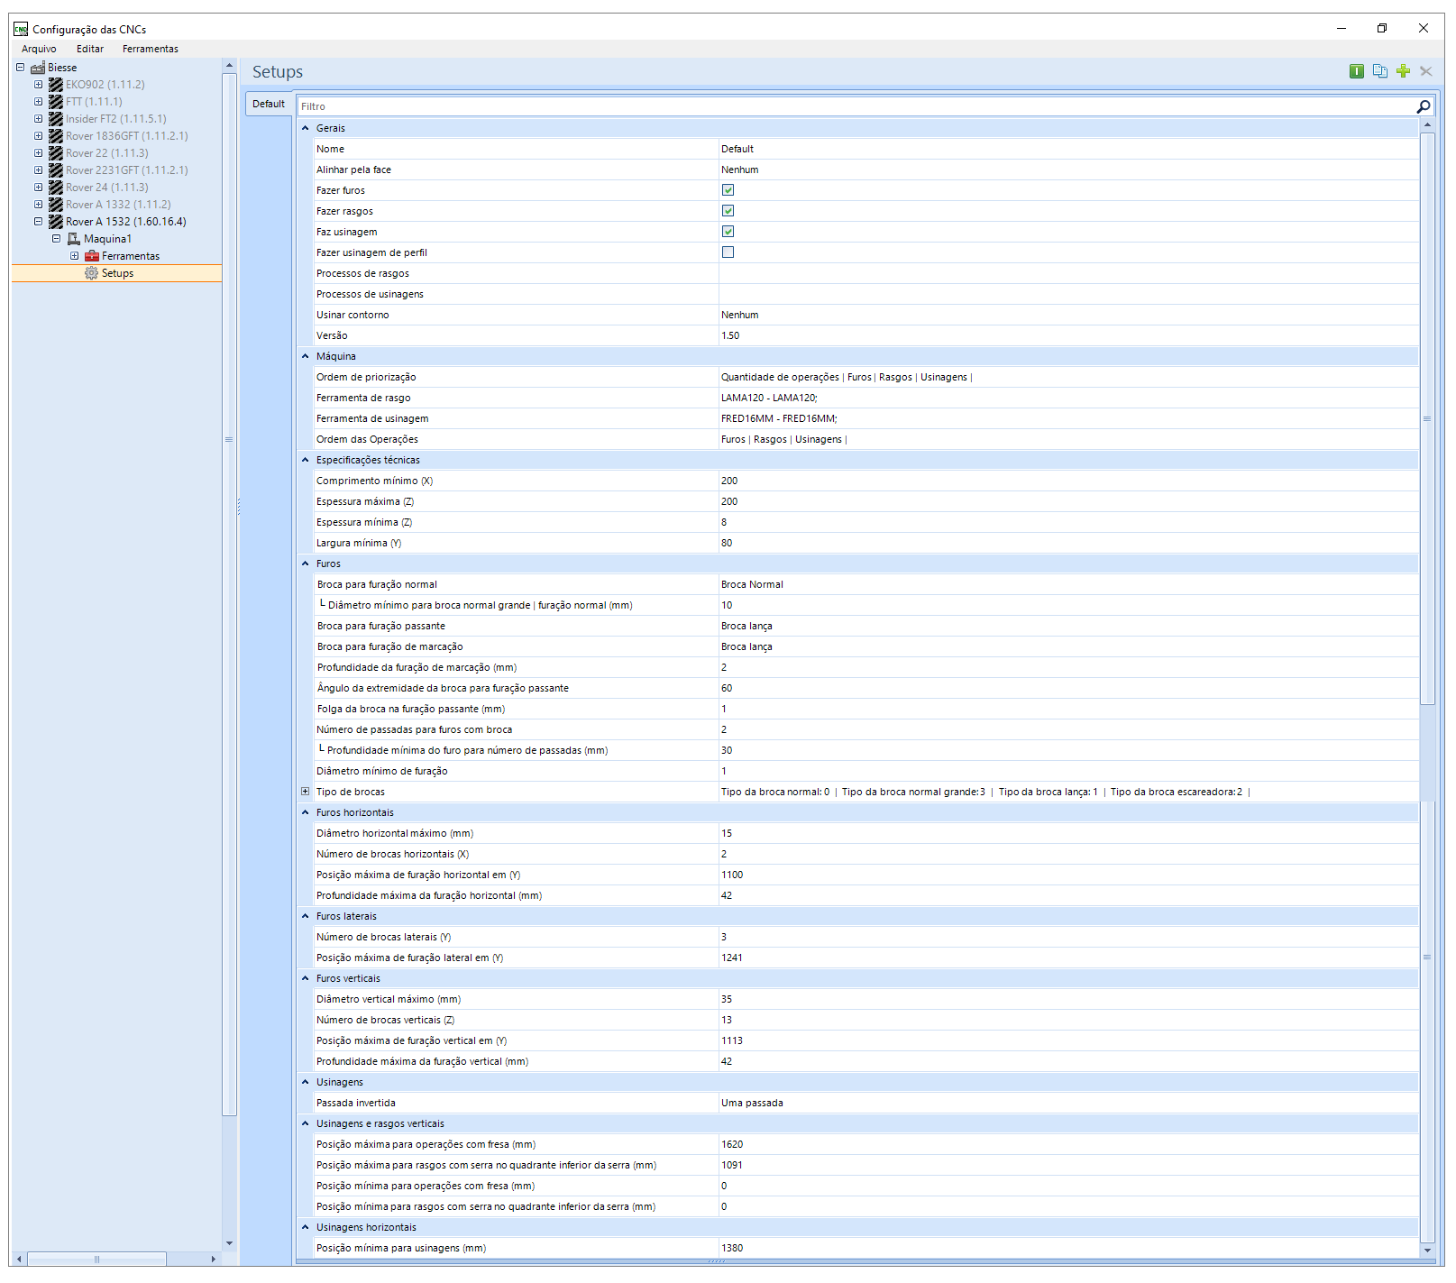Click the red toolbox Ferramentas icon

click(91, 256)
